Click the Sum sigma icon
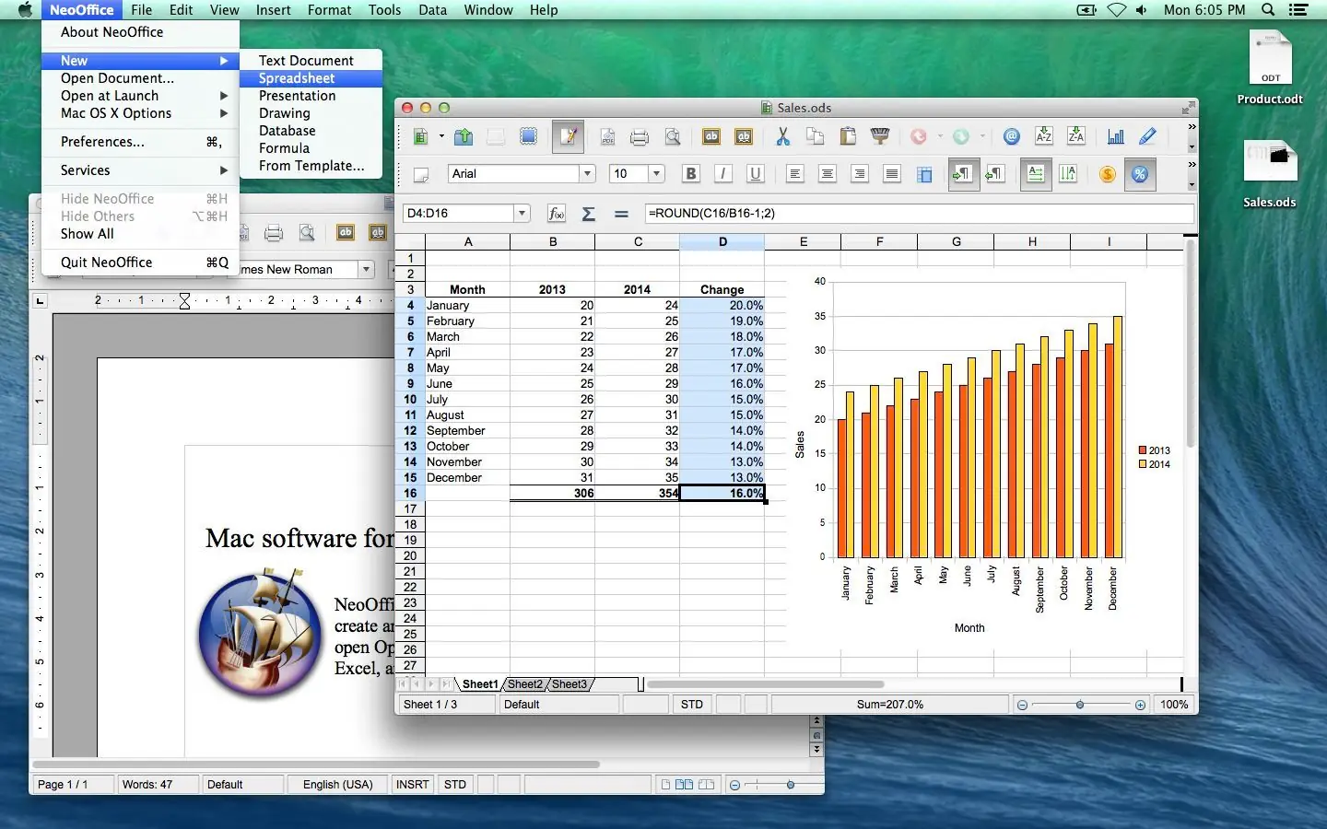Image resolution: width=1327 pixels, height=829 pixels. [588, 214]
